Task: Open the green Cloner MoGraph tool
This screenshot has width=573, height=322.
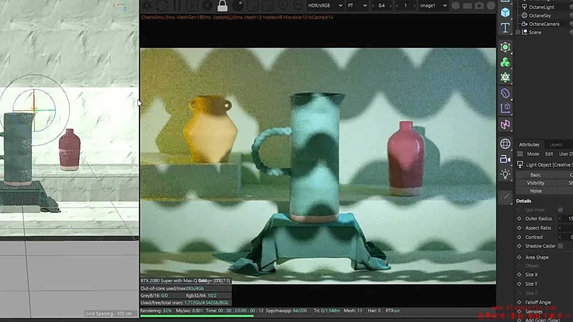Action: click(x=505, y=63)
